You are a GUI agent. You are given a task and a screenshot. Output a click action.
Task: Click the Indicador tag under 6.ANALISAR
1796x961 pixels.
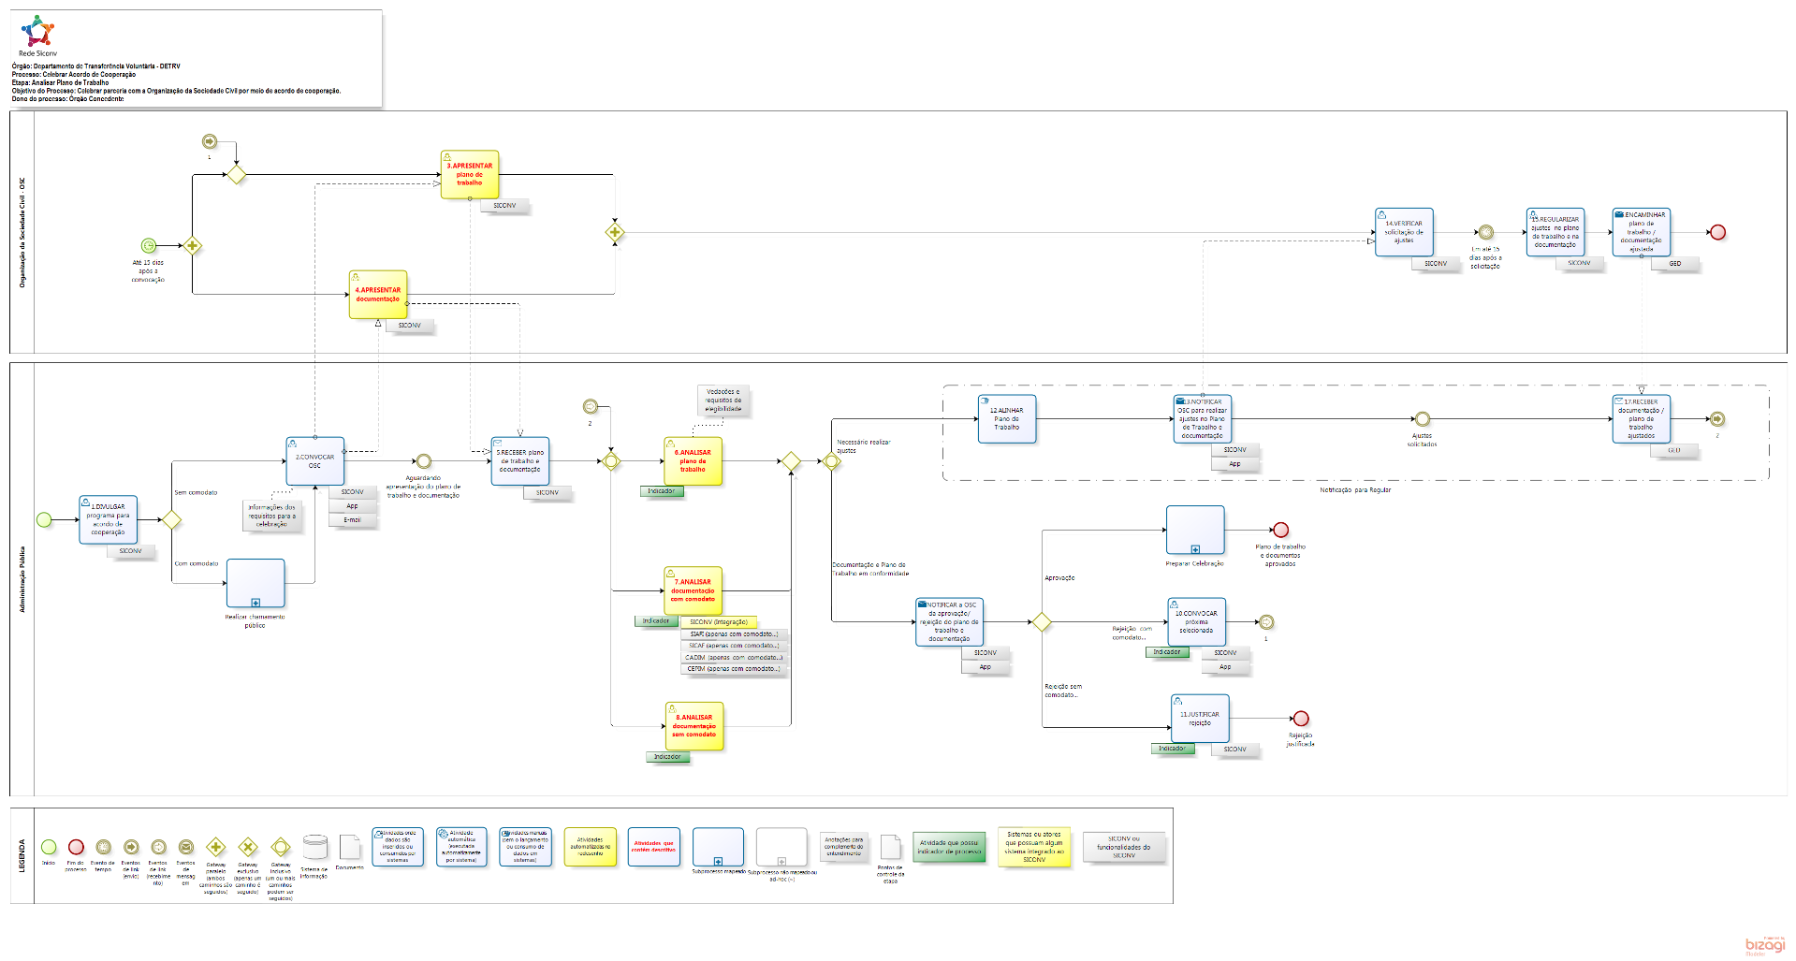pyautogui.click(x=662, y=491)
